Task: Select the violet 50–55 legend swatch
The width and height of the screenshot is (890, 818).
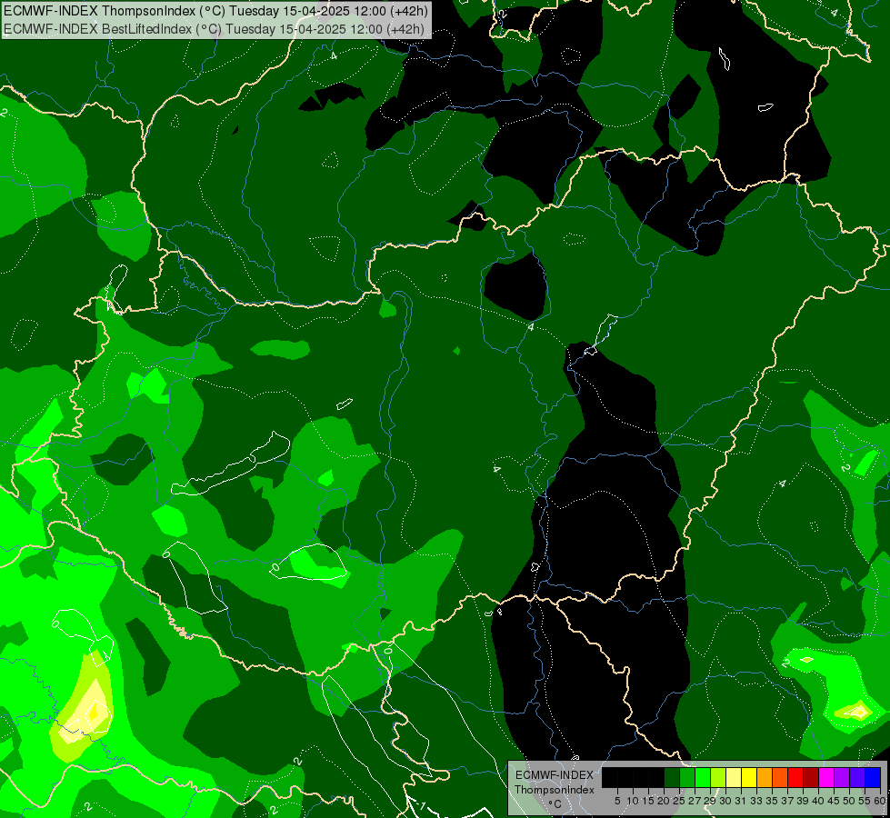Action: tap(857, 777)
